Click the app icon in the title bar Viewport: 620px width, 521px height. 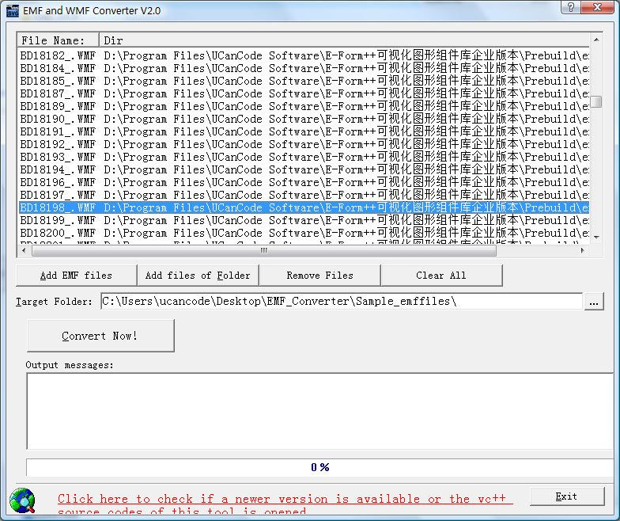(x=12, y=10)
